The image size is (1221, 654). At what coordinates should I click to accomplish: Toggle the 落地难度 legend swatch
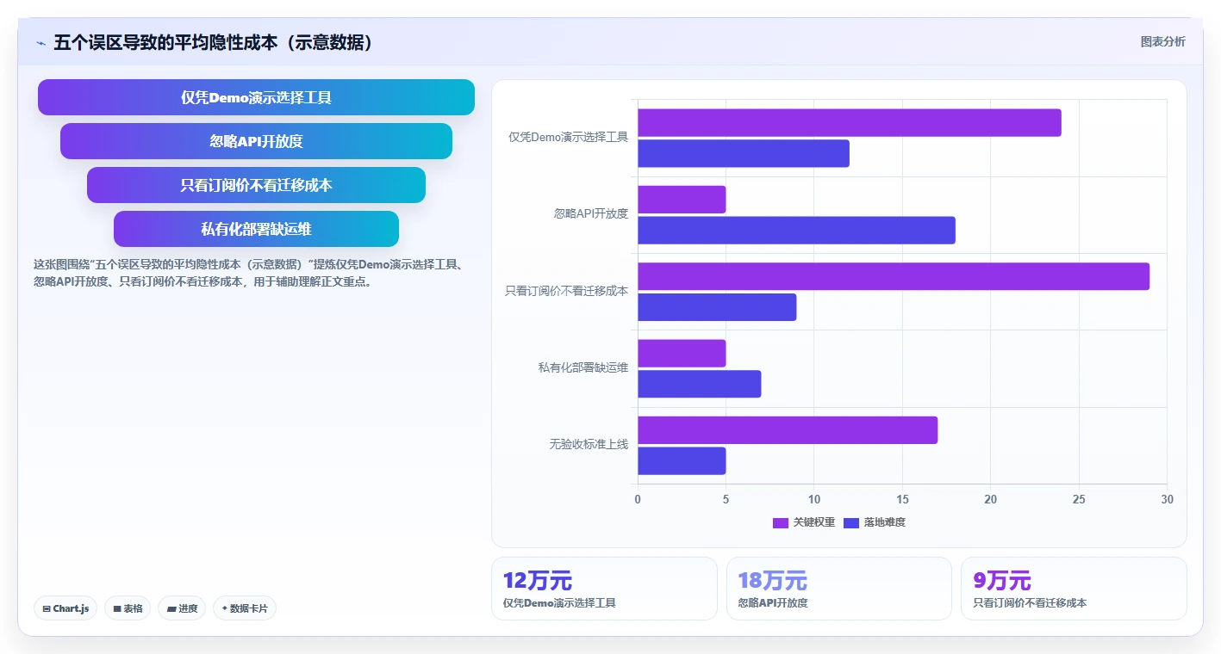click(851, 522)
